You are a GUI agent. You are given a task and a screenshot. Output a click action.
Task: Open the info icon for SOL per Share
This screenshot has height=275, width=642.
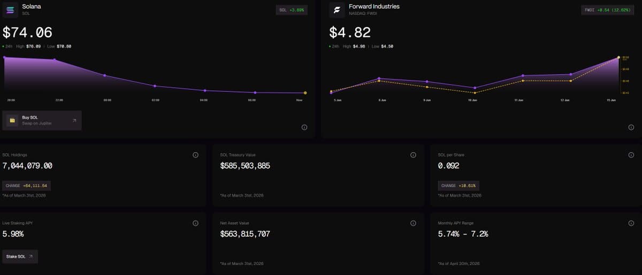631,155
